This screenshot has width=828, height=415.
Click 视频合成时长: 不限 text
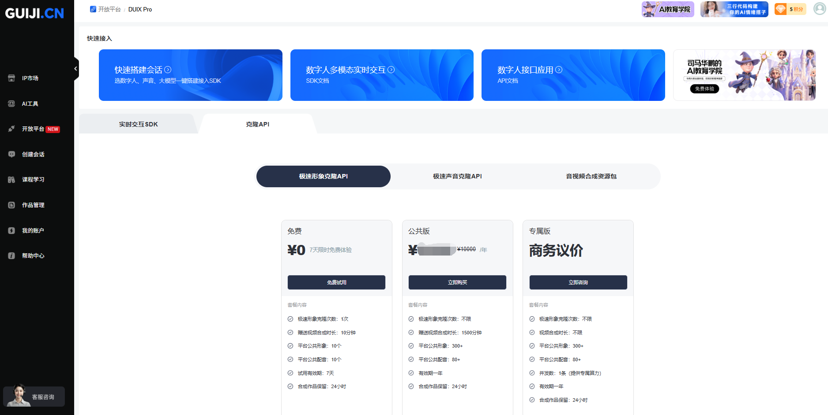[x=561, y=333]
